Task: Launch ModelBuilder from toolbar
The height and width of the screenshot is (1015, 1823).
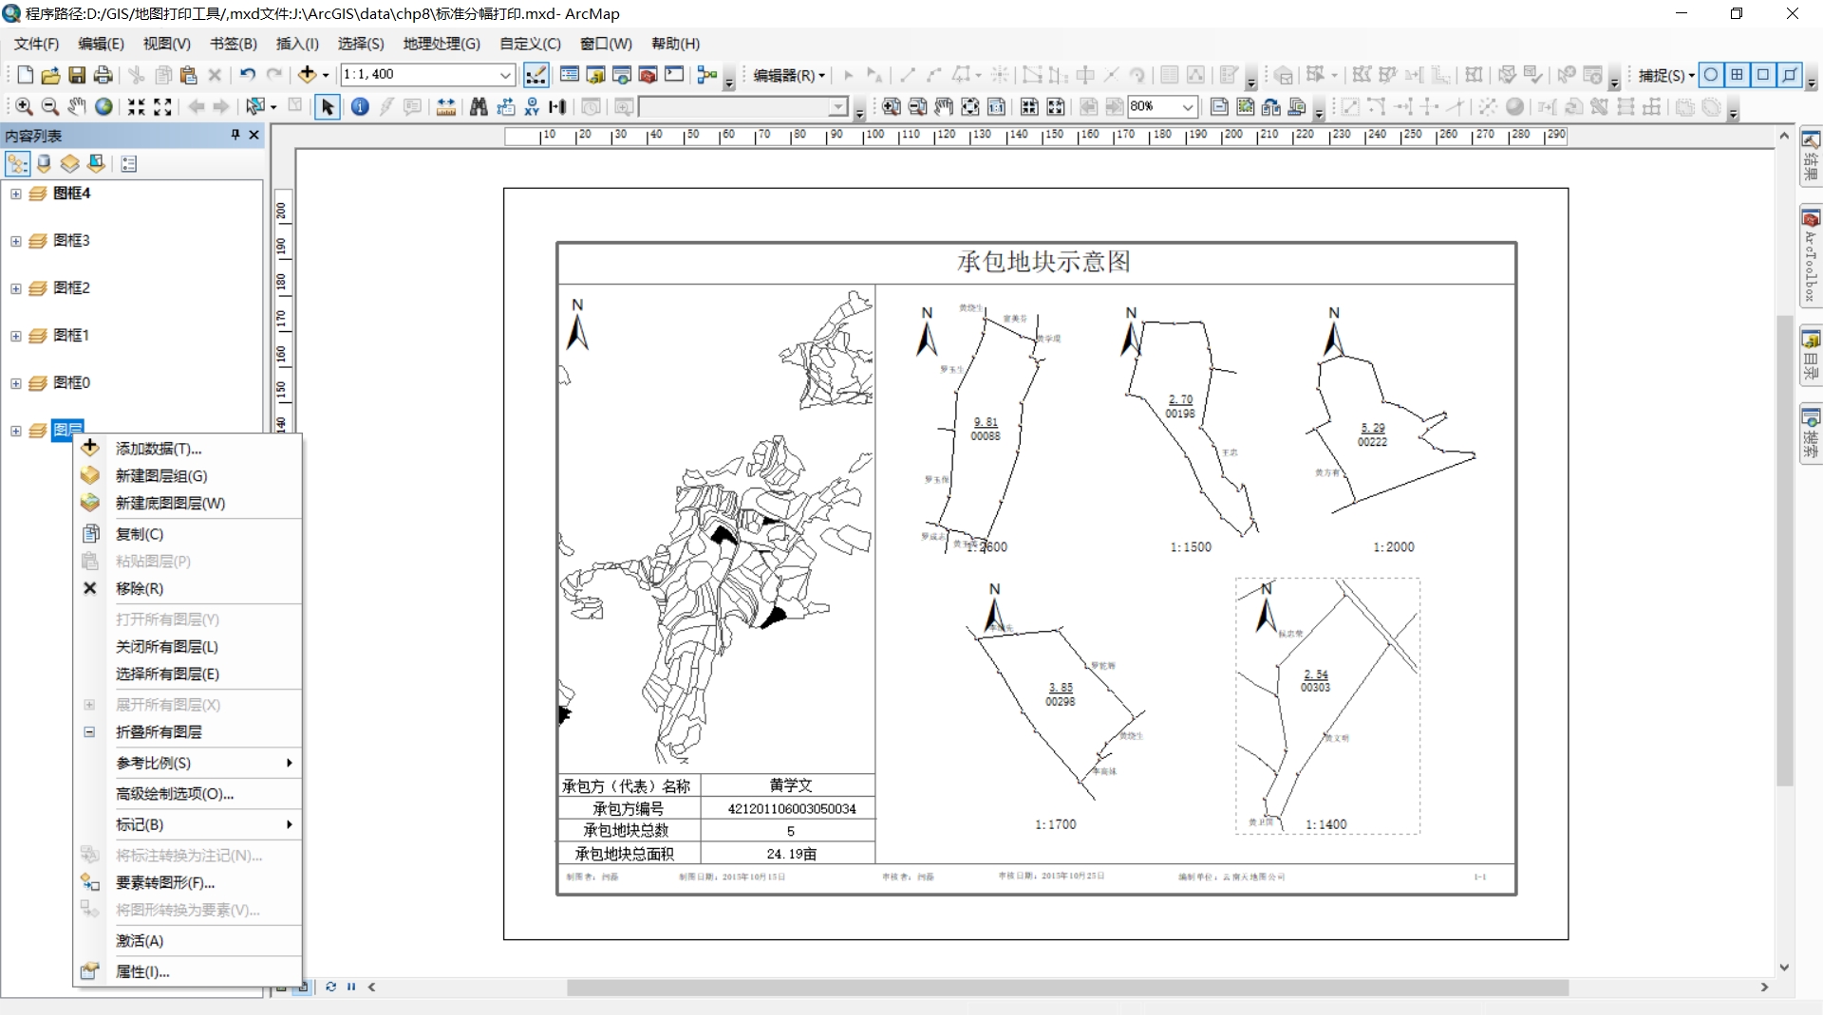Action: 707,75
